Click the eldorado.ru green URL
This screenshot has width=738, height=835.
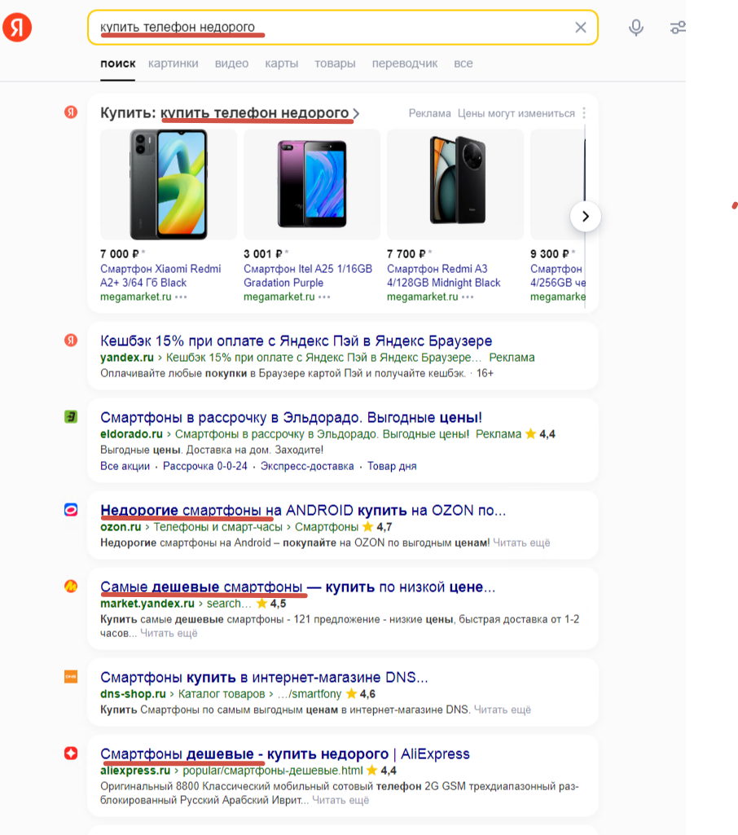(131, 434)
